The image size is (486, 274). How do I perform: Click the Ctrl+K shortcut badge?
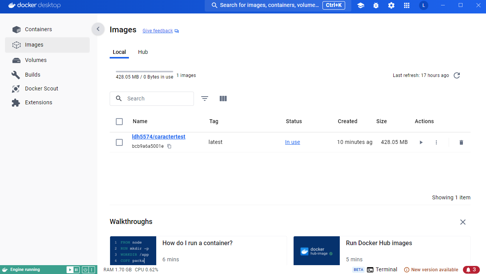click(x=334, y=5)
